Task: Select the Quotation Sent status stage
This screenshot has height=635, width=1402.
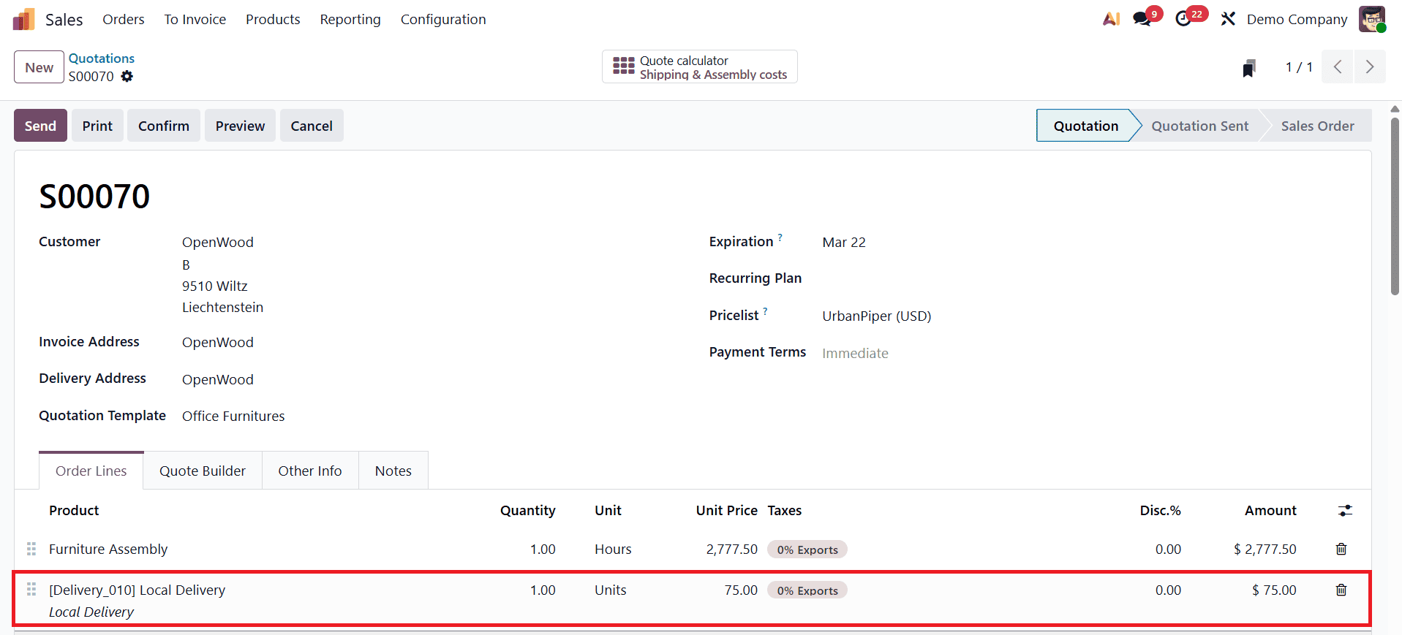Action: (1200, 126)
